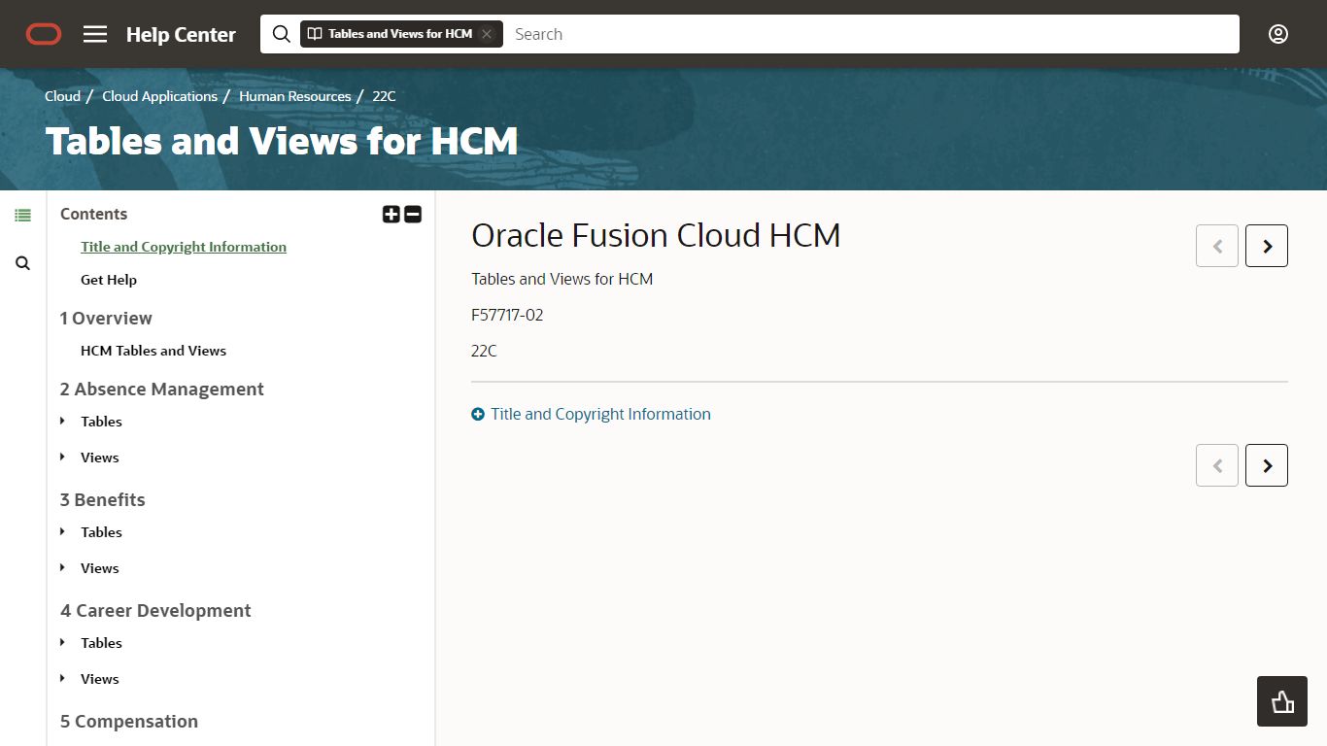
Task: Remove the Tables and Views for HCM search filter
Action: pos(487,34)
